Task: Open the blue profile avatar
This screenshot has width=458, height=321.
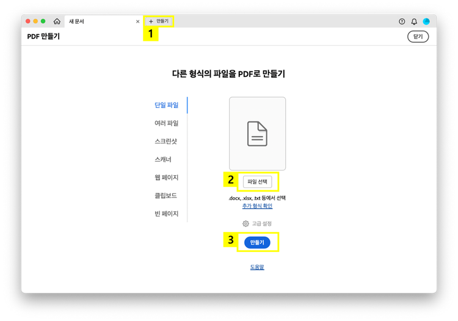Action: click(x=426, y=21)
